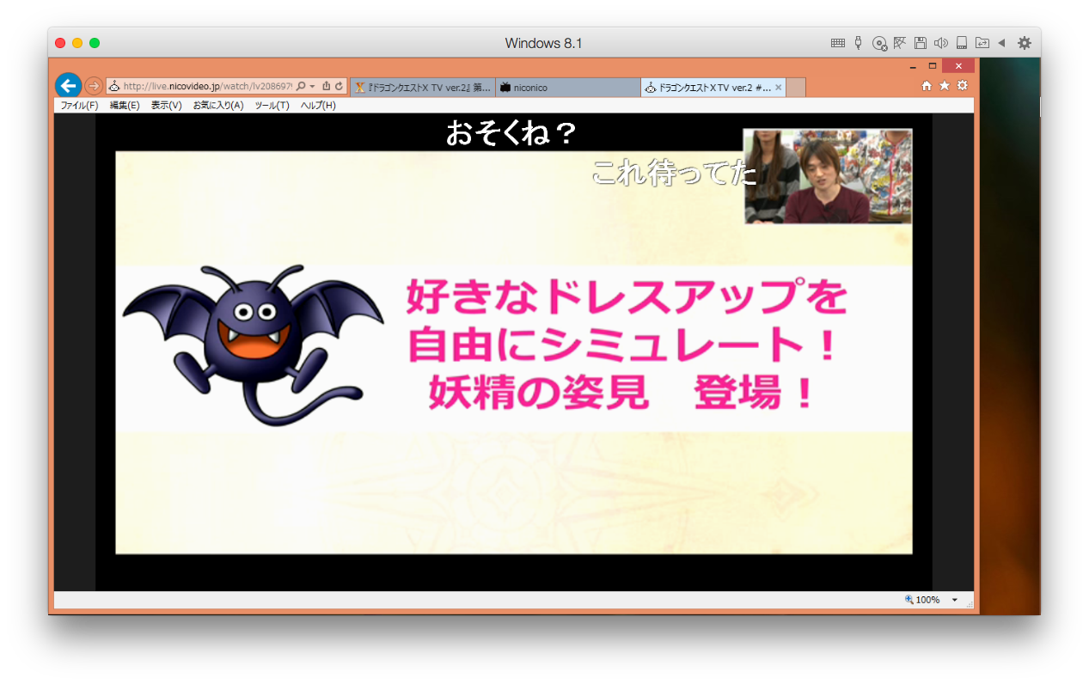
Task: Maximize the Internet Explorer window
Action: click(933, 66)
